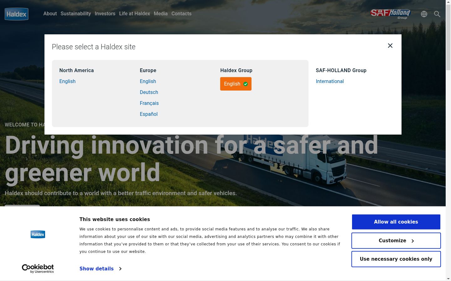
Task: Click the 'SAF-HOLLAND Group' heading
Action: [x=341, y=71]
